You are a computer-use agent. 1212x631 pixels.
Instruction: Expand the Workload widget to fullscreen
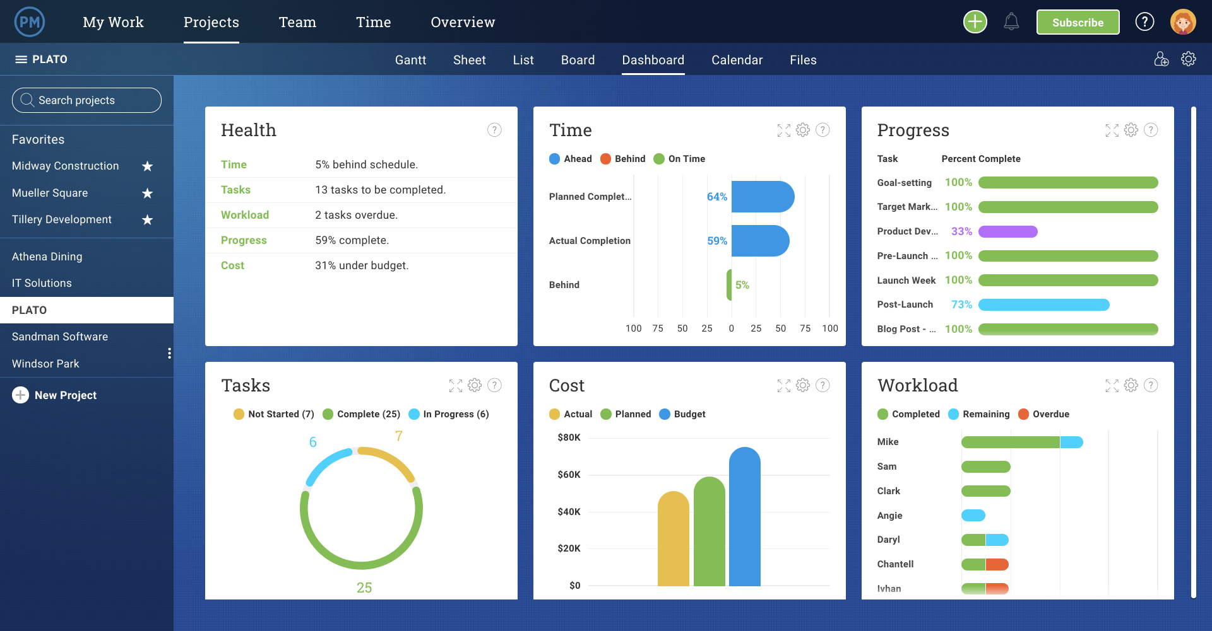coord(1112,386)
